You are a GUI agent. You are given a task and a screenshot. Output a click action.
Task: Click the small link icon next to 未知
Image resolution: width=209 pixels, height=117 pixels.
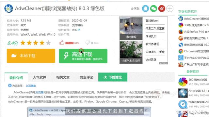(79, 30)
